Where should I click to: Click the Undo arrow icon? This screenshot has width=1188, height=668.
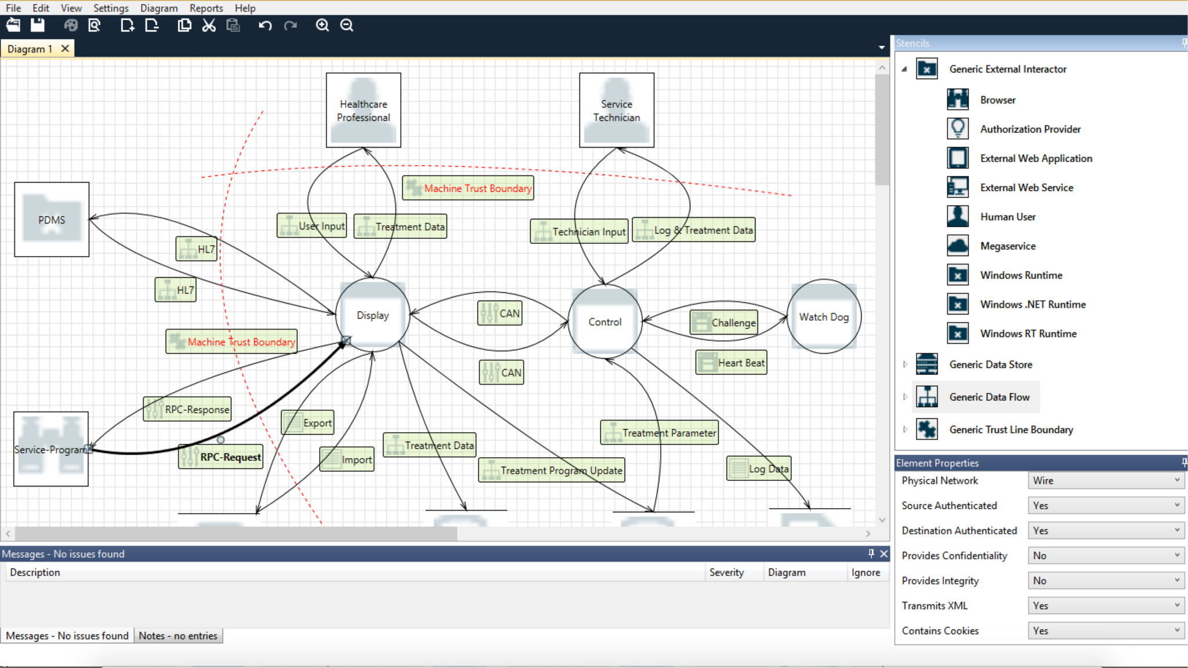coord(265,25)
